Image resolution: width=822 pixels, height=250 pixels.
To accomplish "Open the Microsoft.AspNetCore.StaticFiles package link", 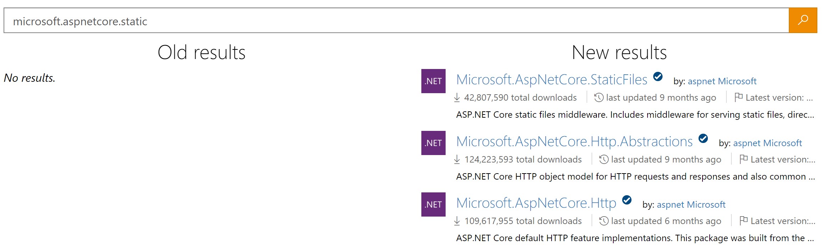I will coord(552,80).
